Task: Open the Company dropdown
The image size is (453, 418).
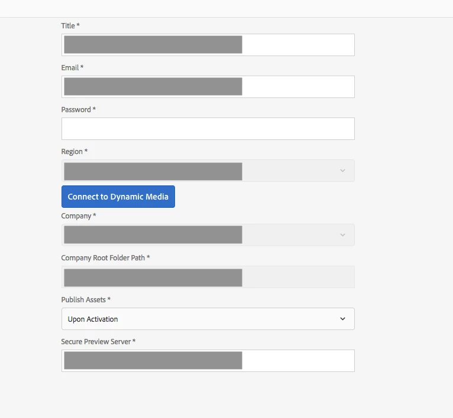Action: (x=208, y=235)
